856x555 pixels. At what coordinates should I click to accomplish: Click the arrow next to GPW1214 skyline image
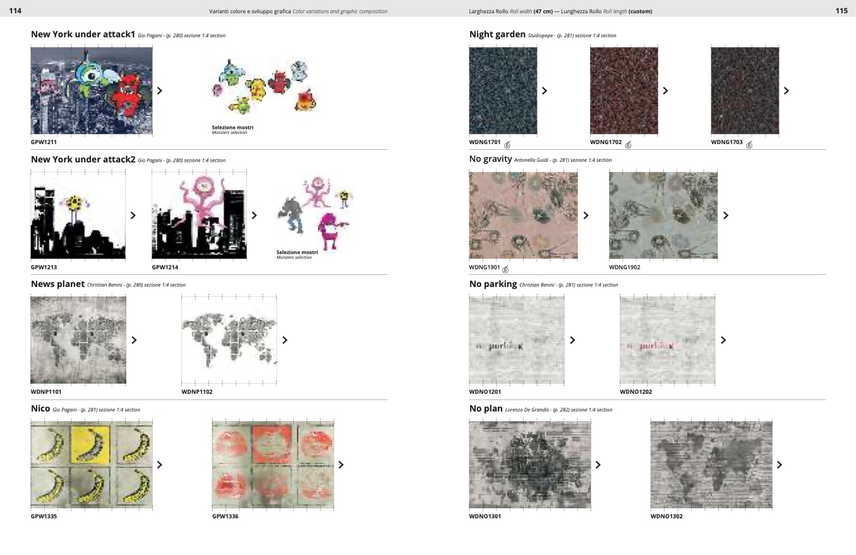tap(254, 216)
